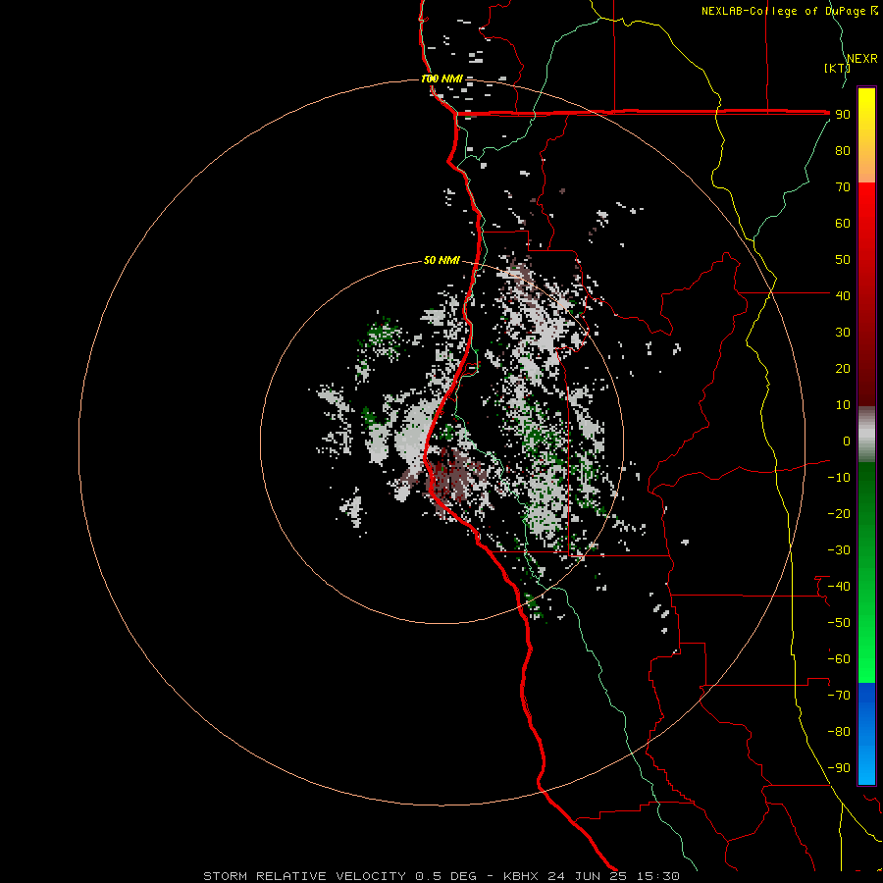
Task: Click the 100 NMI range ring label
Action: (x=441, y=78)
